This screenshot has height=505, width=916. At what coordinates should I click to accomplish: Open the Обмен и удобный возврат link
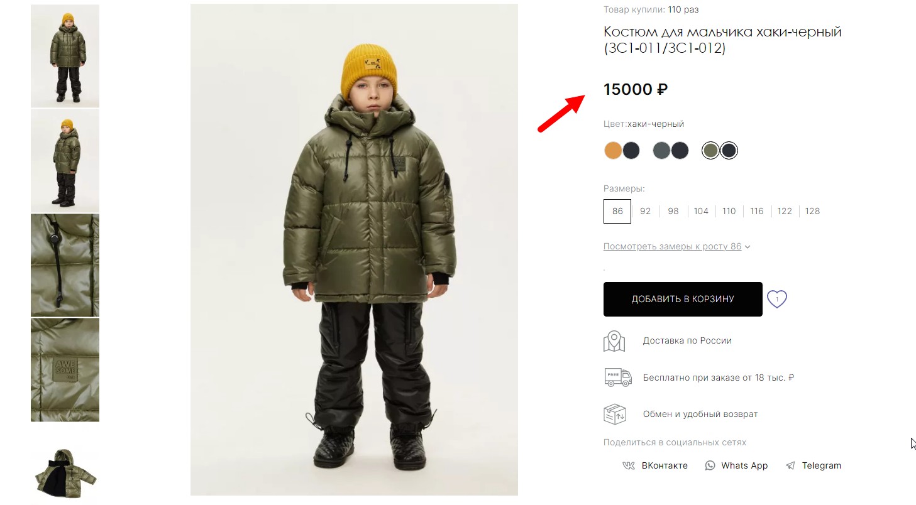click(x=700, y=414)
